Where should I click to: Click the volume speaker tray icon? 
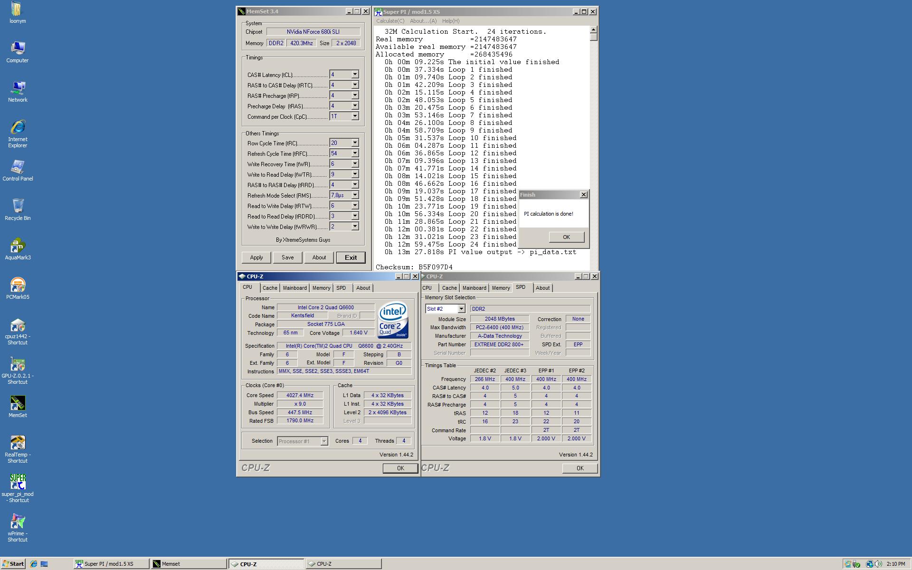pos(878,564)
